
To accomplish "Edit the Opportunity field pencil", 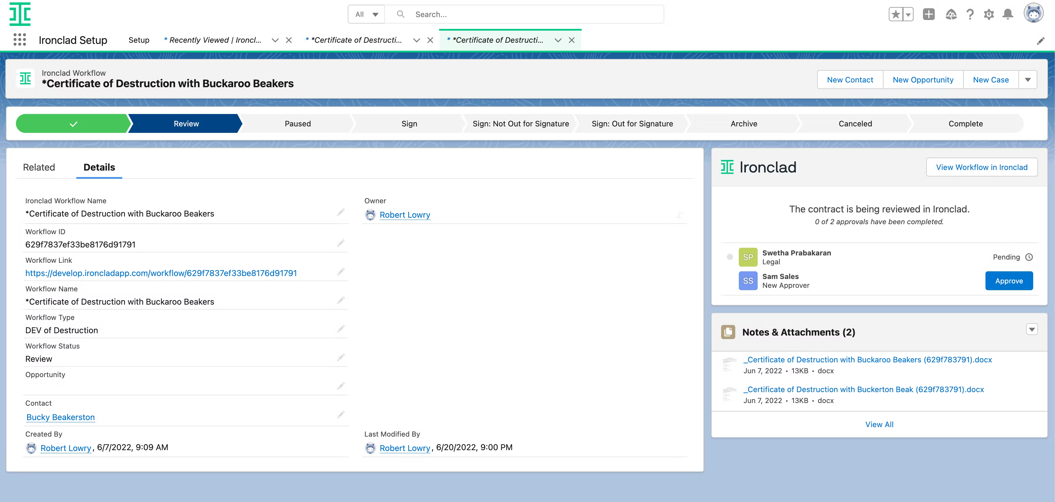I will click(x=341, y=386).
